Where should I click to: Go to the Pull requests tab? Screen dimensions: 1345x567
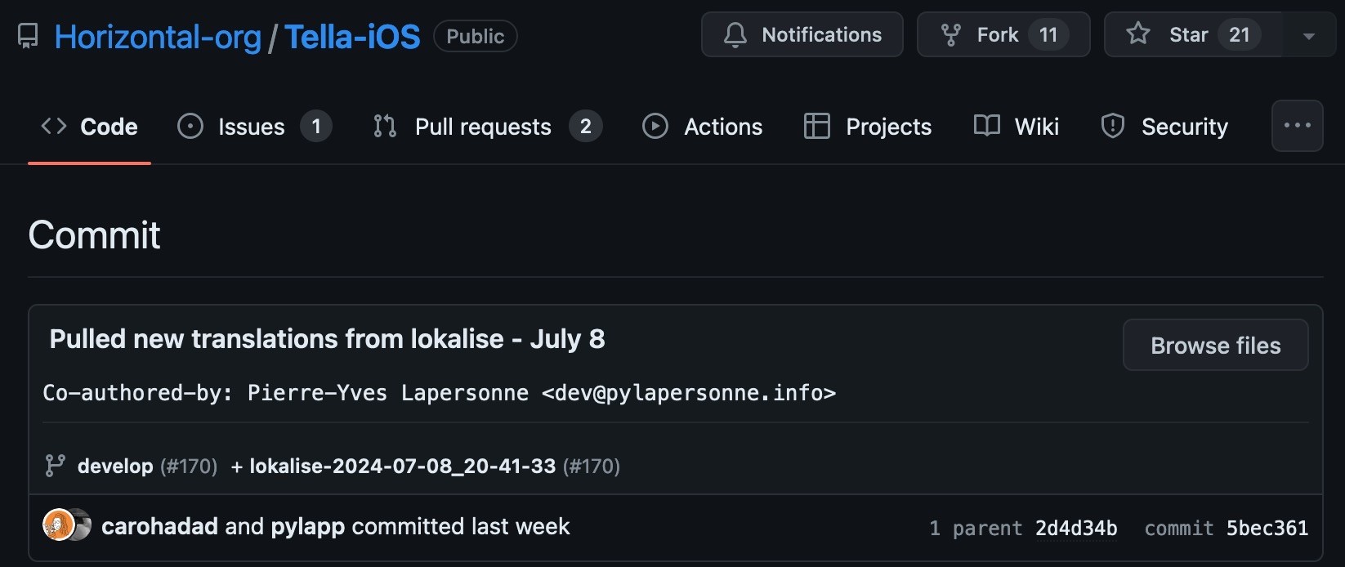(x=487, y=127)
